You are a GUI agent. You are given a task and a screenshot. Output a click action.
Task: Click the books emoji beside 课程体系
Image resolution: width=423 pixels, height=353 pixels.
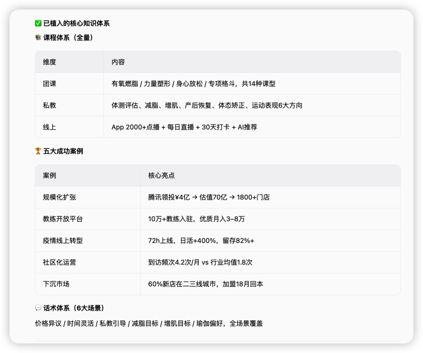[38, 37]
